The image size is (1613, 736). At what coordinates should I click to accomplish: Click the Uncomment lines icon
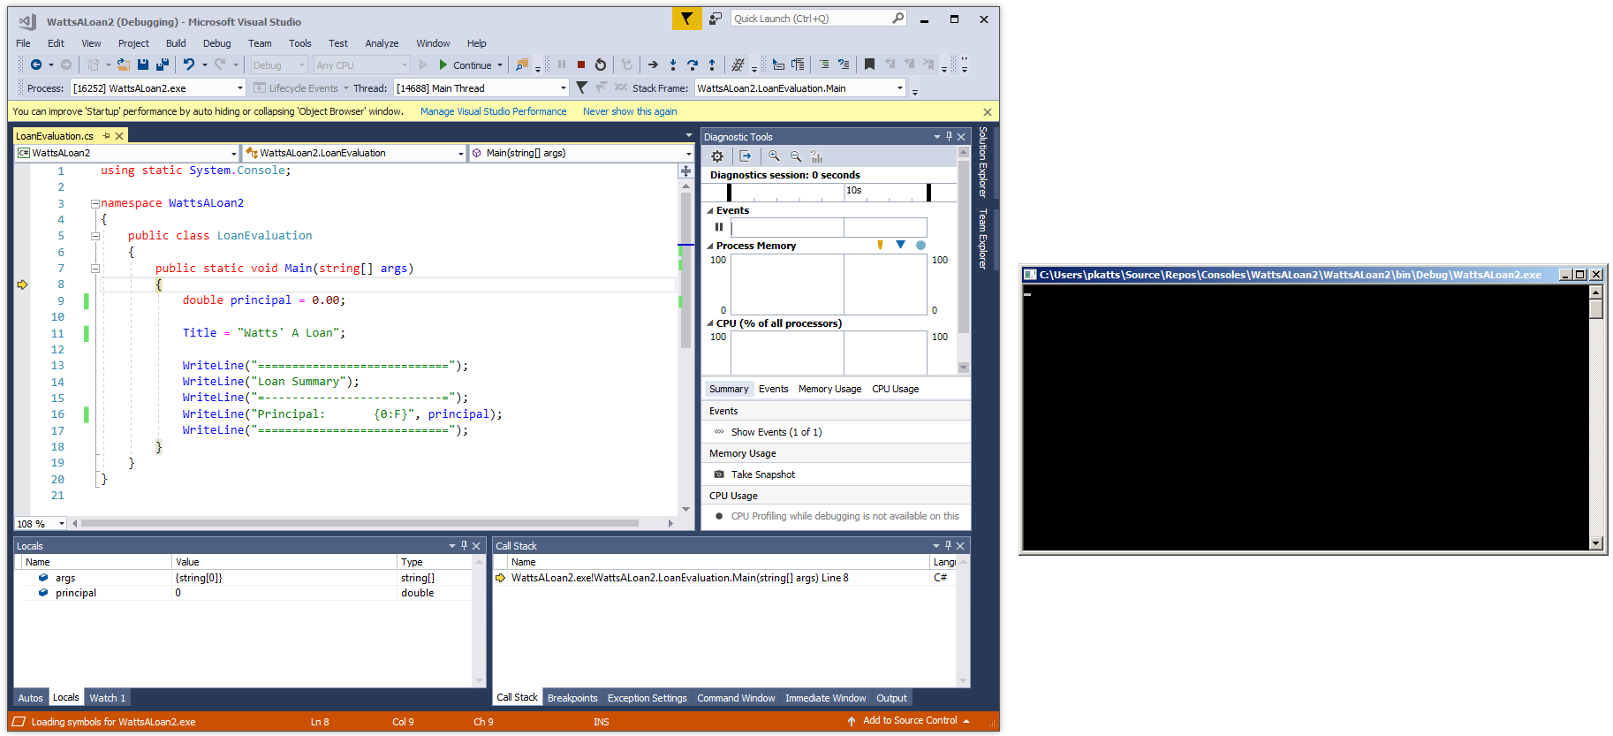pyautogui.click(x=844, y=64)
